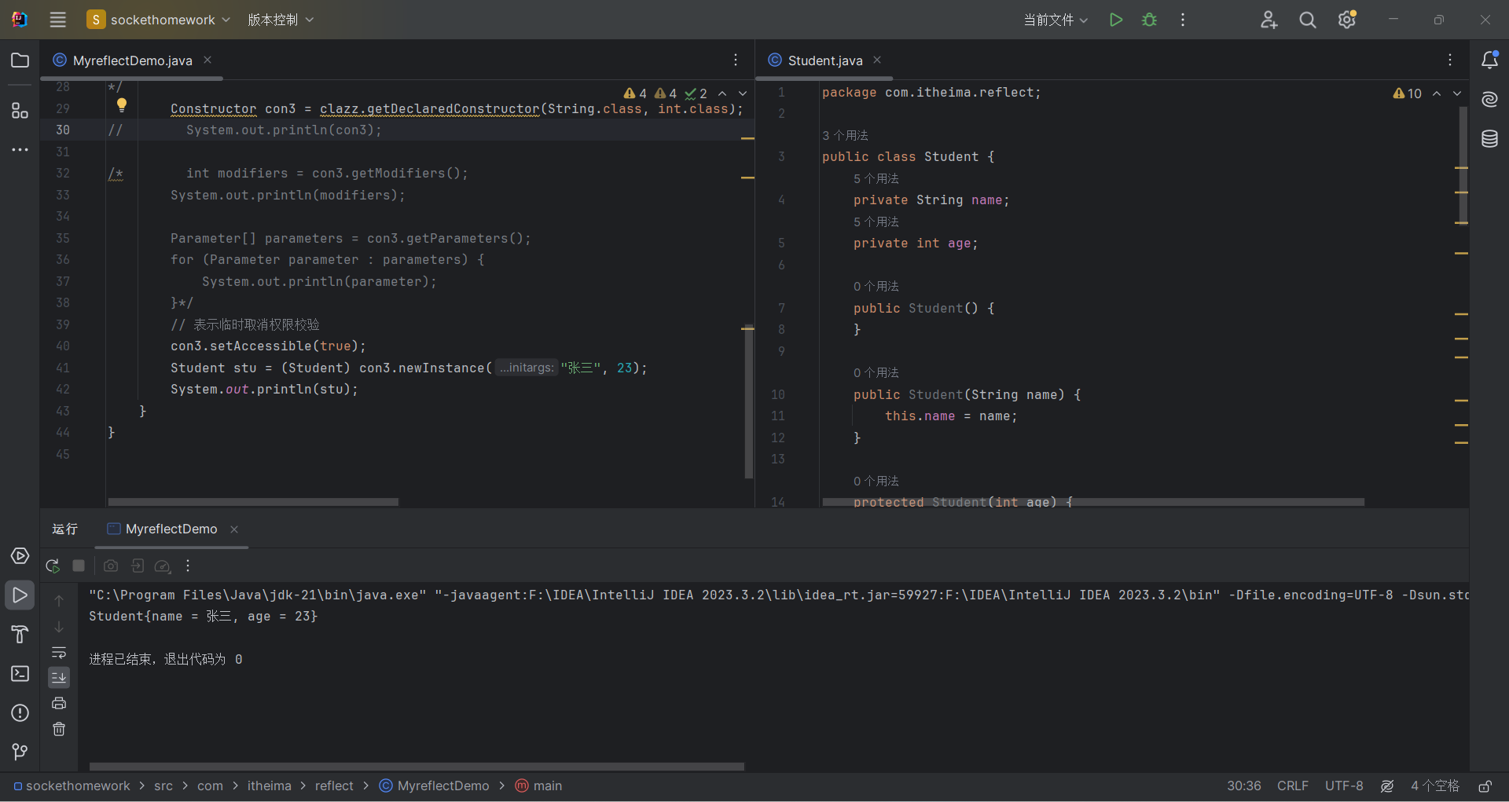Open the Database tool window
1509x802 pixels.
[x=1489, y=139]
